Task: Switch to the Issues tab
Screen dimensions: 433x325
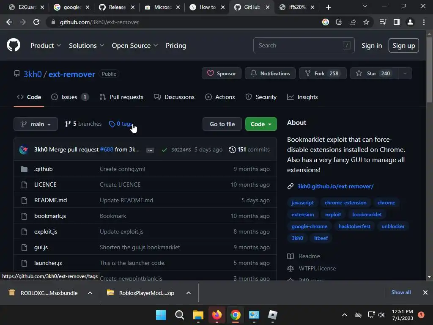Action: [x=70, y=97]
